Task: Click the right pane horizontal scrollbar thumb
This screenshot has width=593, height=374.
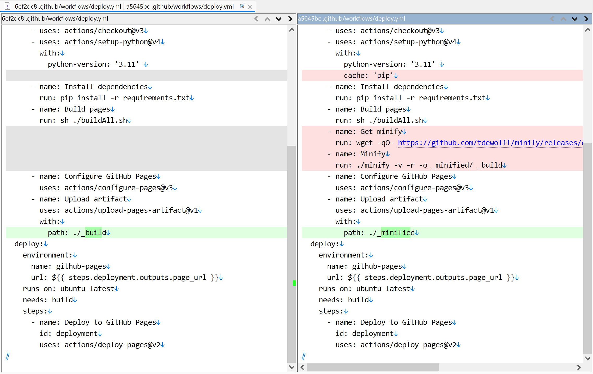Action: point(373,367)
